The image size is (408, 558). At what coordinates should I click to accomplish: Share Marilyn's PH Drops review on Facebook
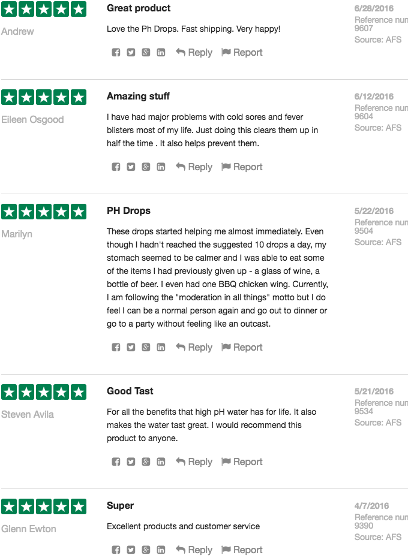pos(116,348)
